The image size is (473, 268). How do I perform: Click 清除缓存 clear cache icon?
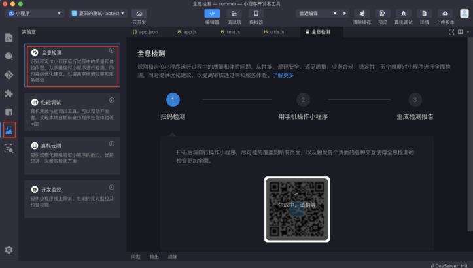coord(362,14)
